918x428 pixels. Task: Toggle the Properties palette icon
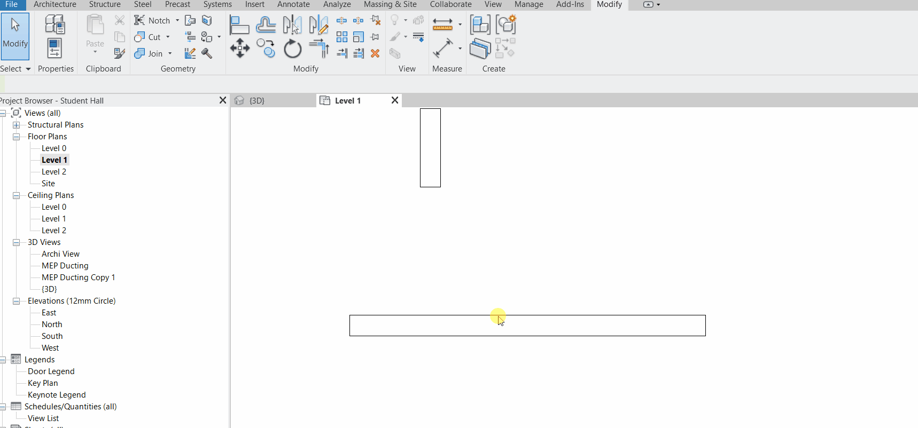(x=55, y=48)
